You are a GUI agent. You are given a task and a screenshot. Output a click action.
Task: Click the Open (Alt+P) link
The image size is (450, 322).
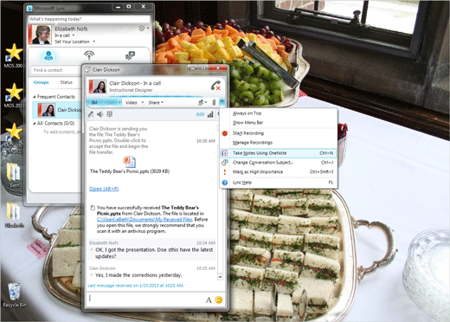tap(104, 189)
